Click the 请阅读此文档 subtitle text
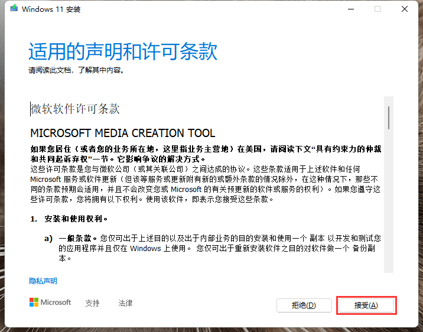 click(76, 70)
